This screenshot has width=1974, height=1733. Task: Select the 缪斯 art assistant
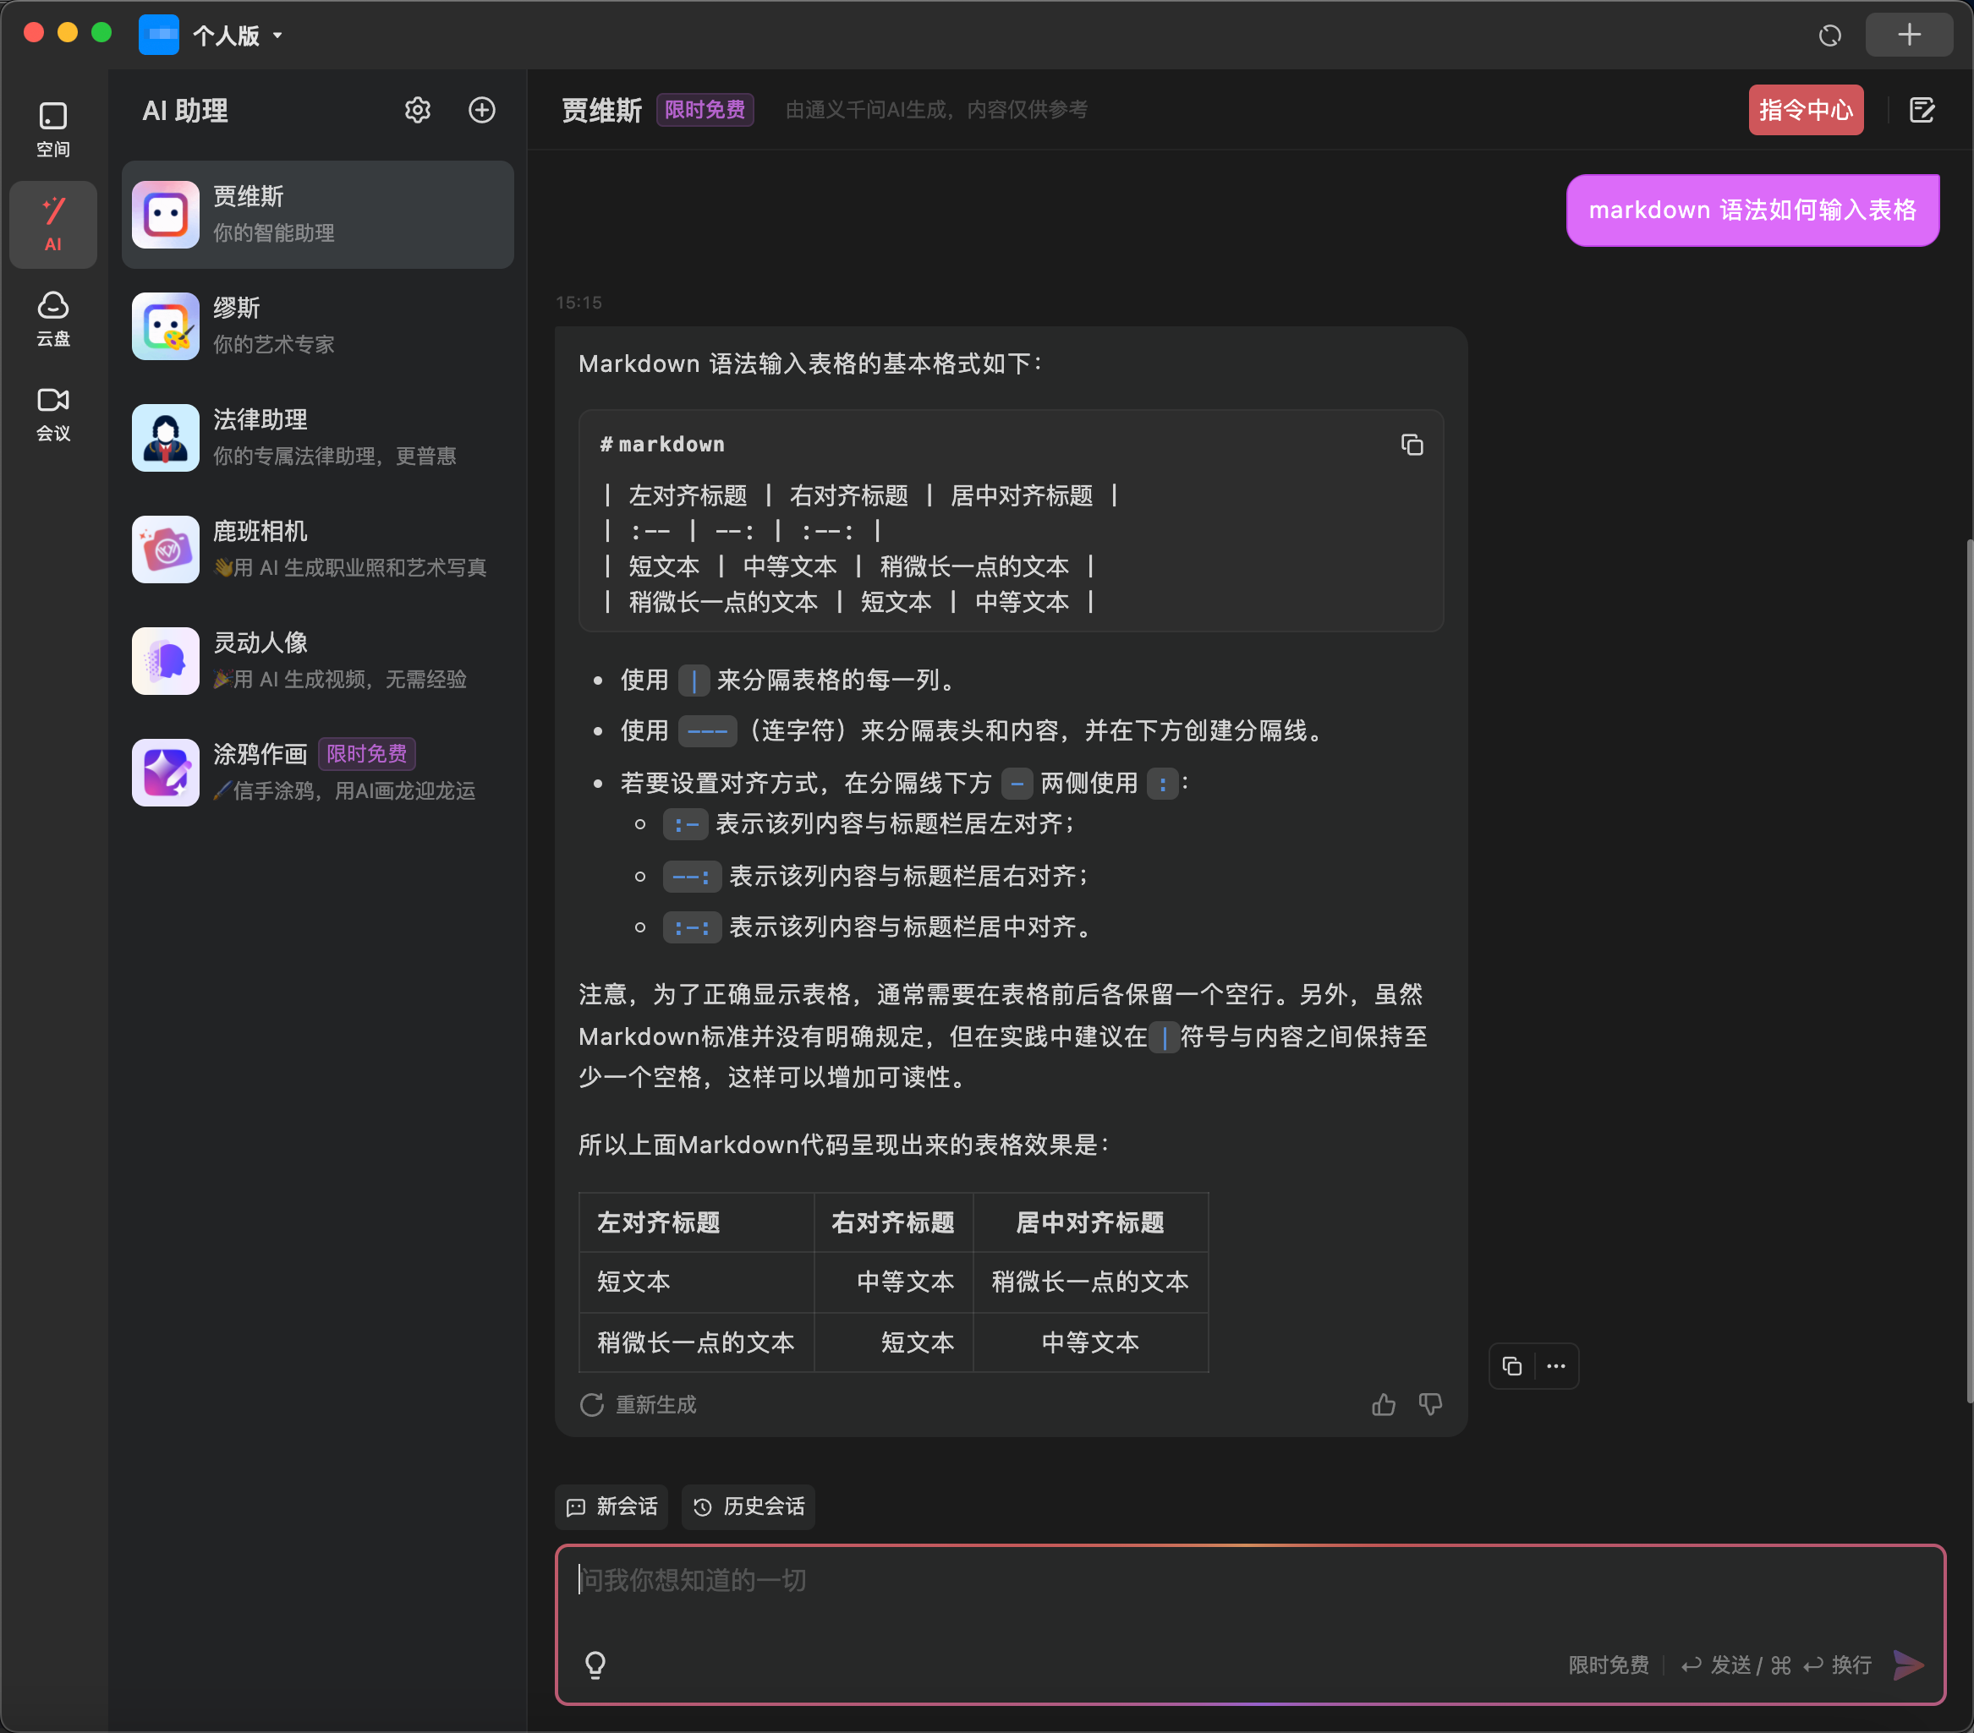(x=317, y=325)
